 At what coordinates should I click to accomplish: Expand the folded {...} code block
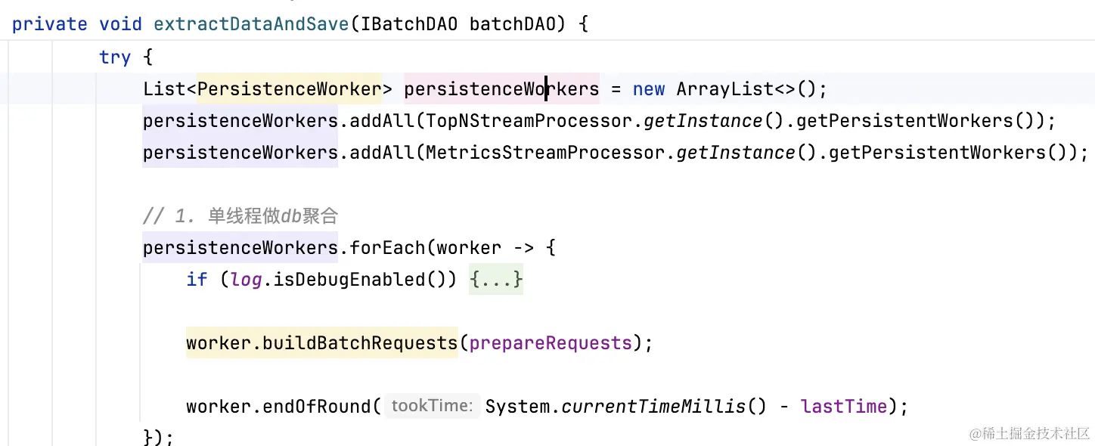click(x=495, y=280)
